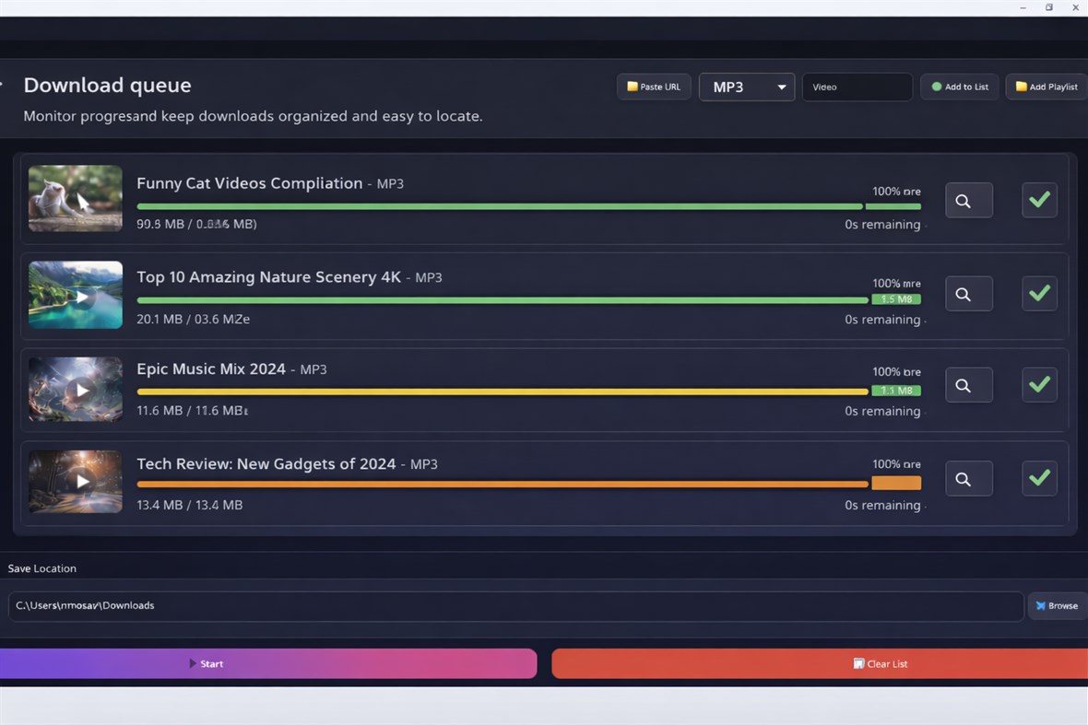
Task: Click the 'Download queue' heading
Action: click(108, 86)
